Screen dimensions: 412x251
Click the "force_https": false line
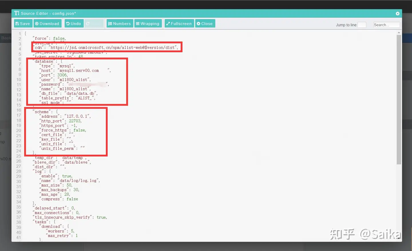click(63, 130)
